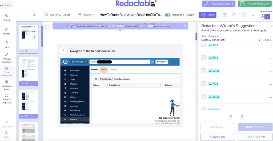Expand the Dates & Times category dropdown

[x=259, y=40]
